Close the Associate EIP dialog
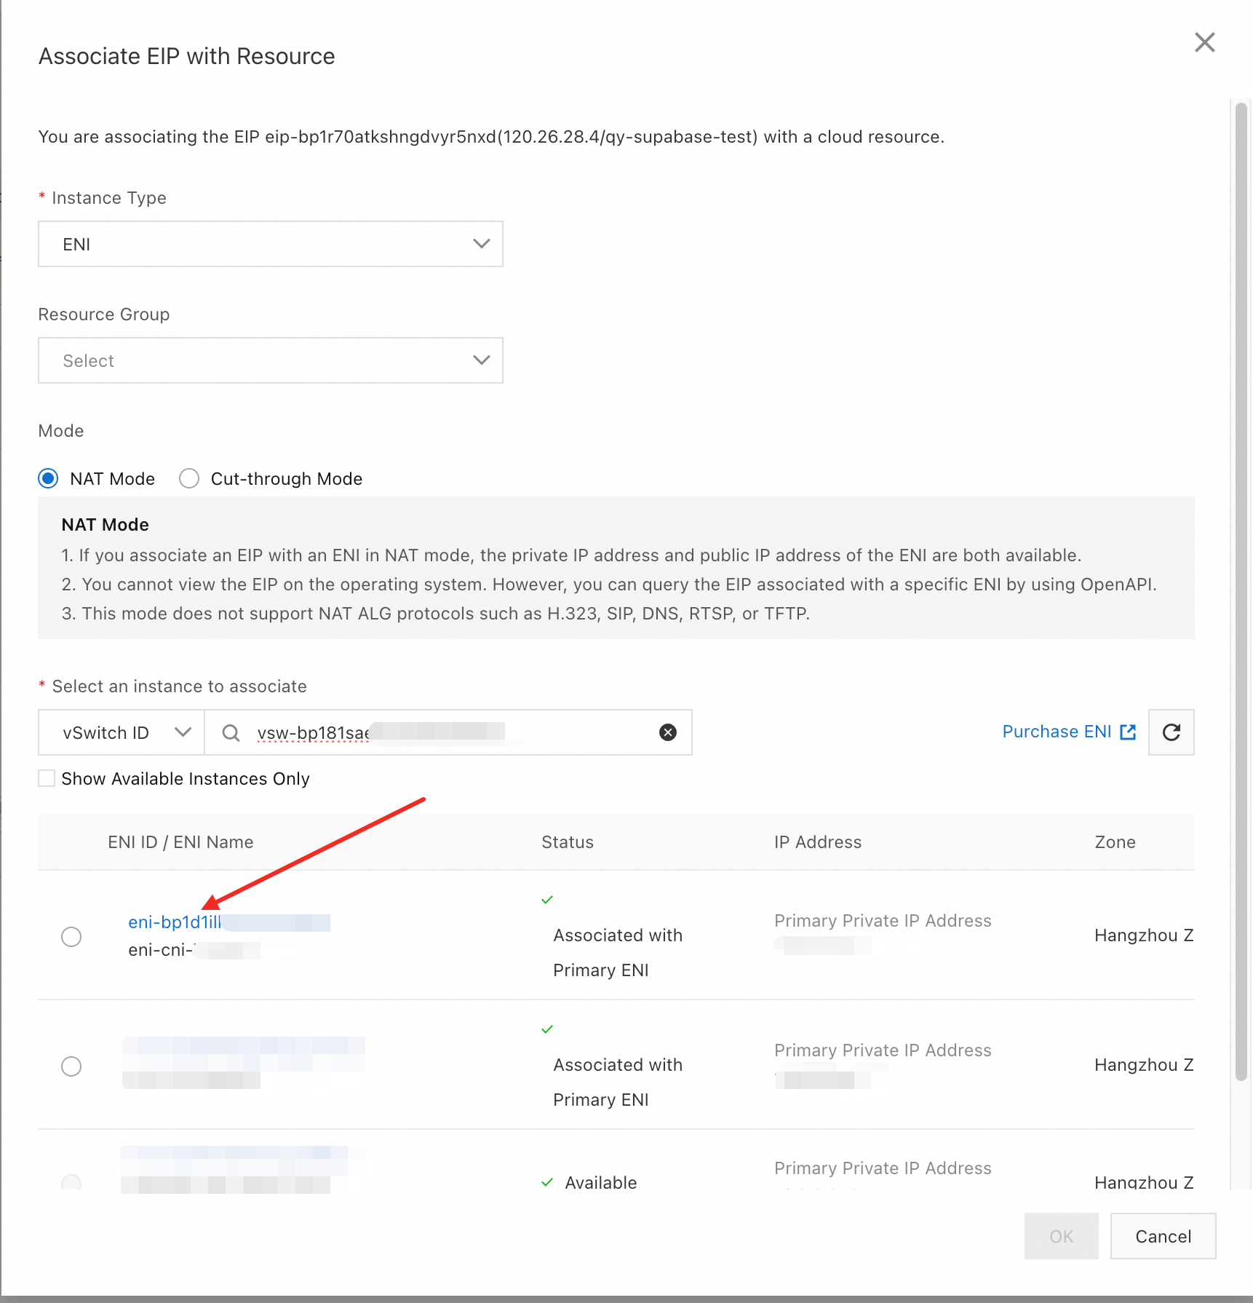This screenshot has width=1253, height=1303. pyautogui.click(x=1204, y=42)
